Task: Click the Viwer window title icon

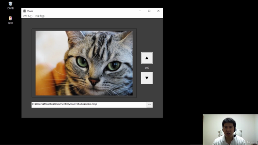Action: tap(25, 11)
